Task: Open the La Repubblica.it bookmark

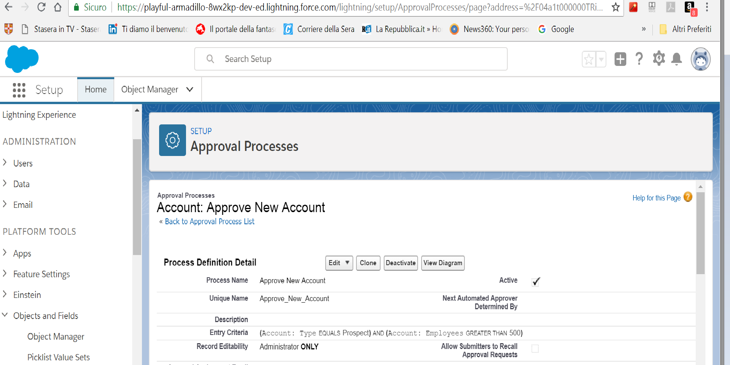Action: [401, 29]
